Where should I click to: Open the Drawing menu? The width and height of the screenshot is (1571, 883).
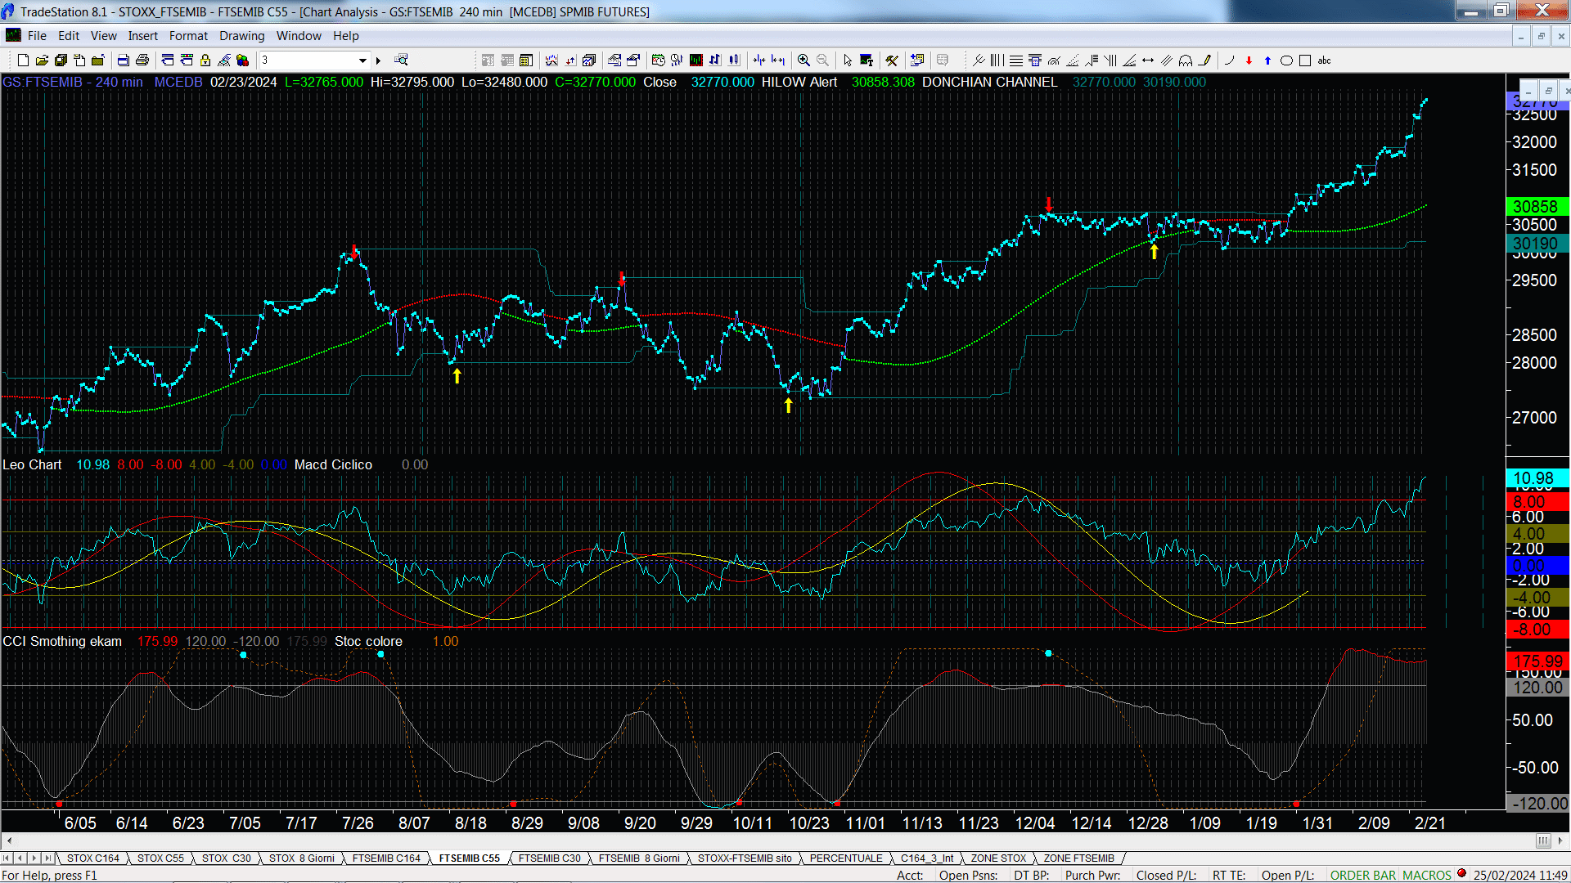coord(241,36)
